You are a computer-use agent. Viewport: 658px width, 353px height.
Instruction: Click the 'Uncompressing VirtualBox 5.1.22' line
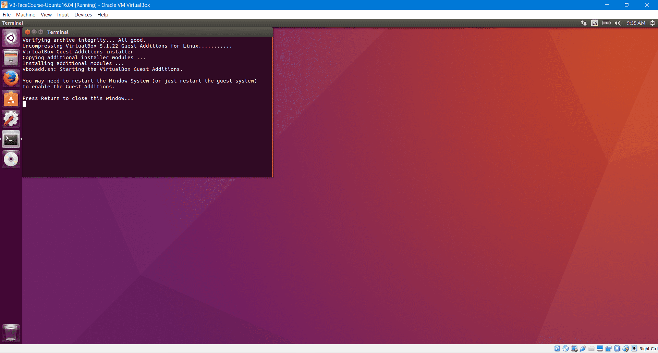tap(127, 46)
